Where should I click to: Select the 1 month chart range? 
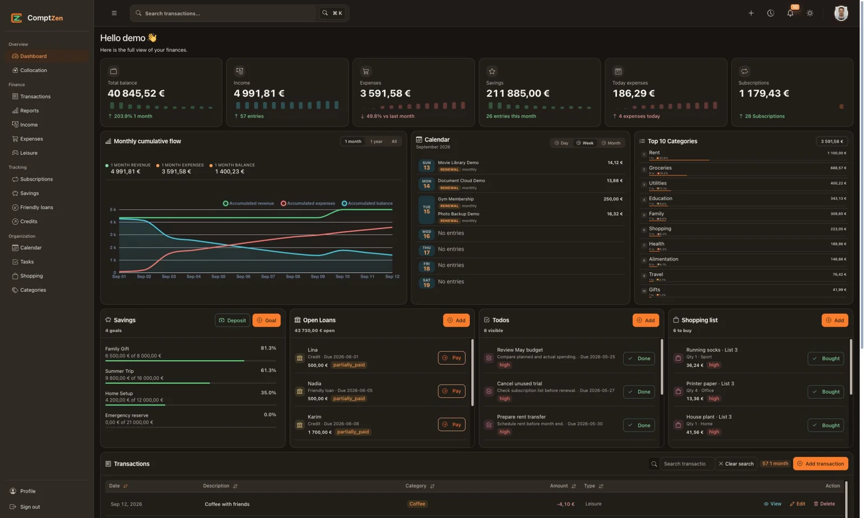click(x=353, y=142)
